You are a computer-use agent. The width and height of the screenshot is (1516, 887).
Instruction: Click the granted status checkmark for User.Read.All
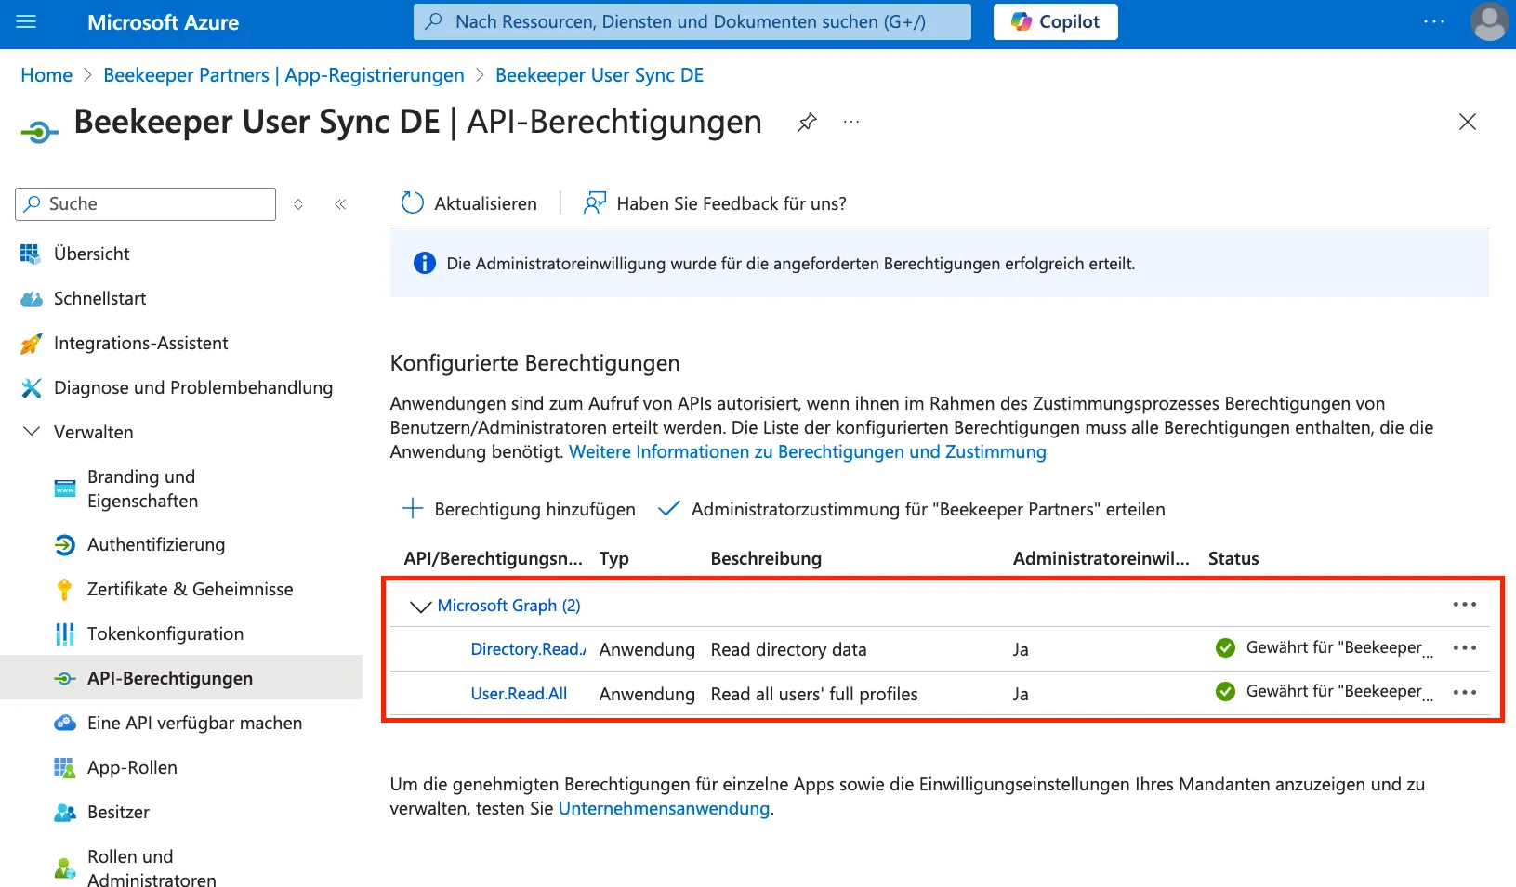[x=1226, y=692]
